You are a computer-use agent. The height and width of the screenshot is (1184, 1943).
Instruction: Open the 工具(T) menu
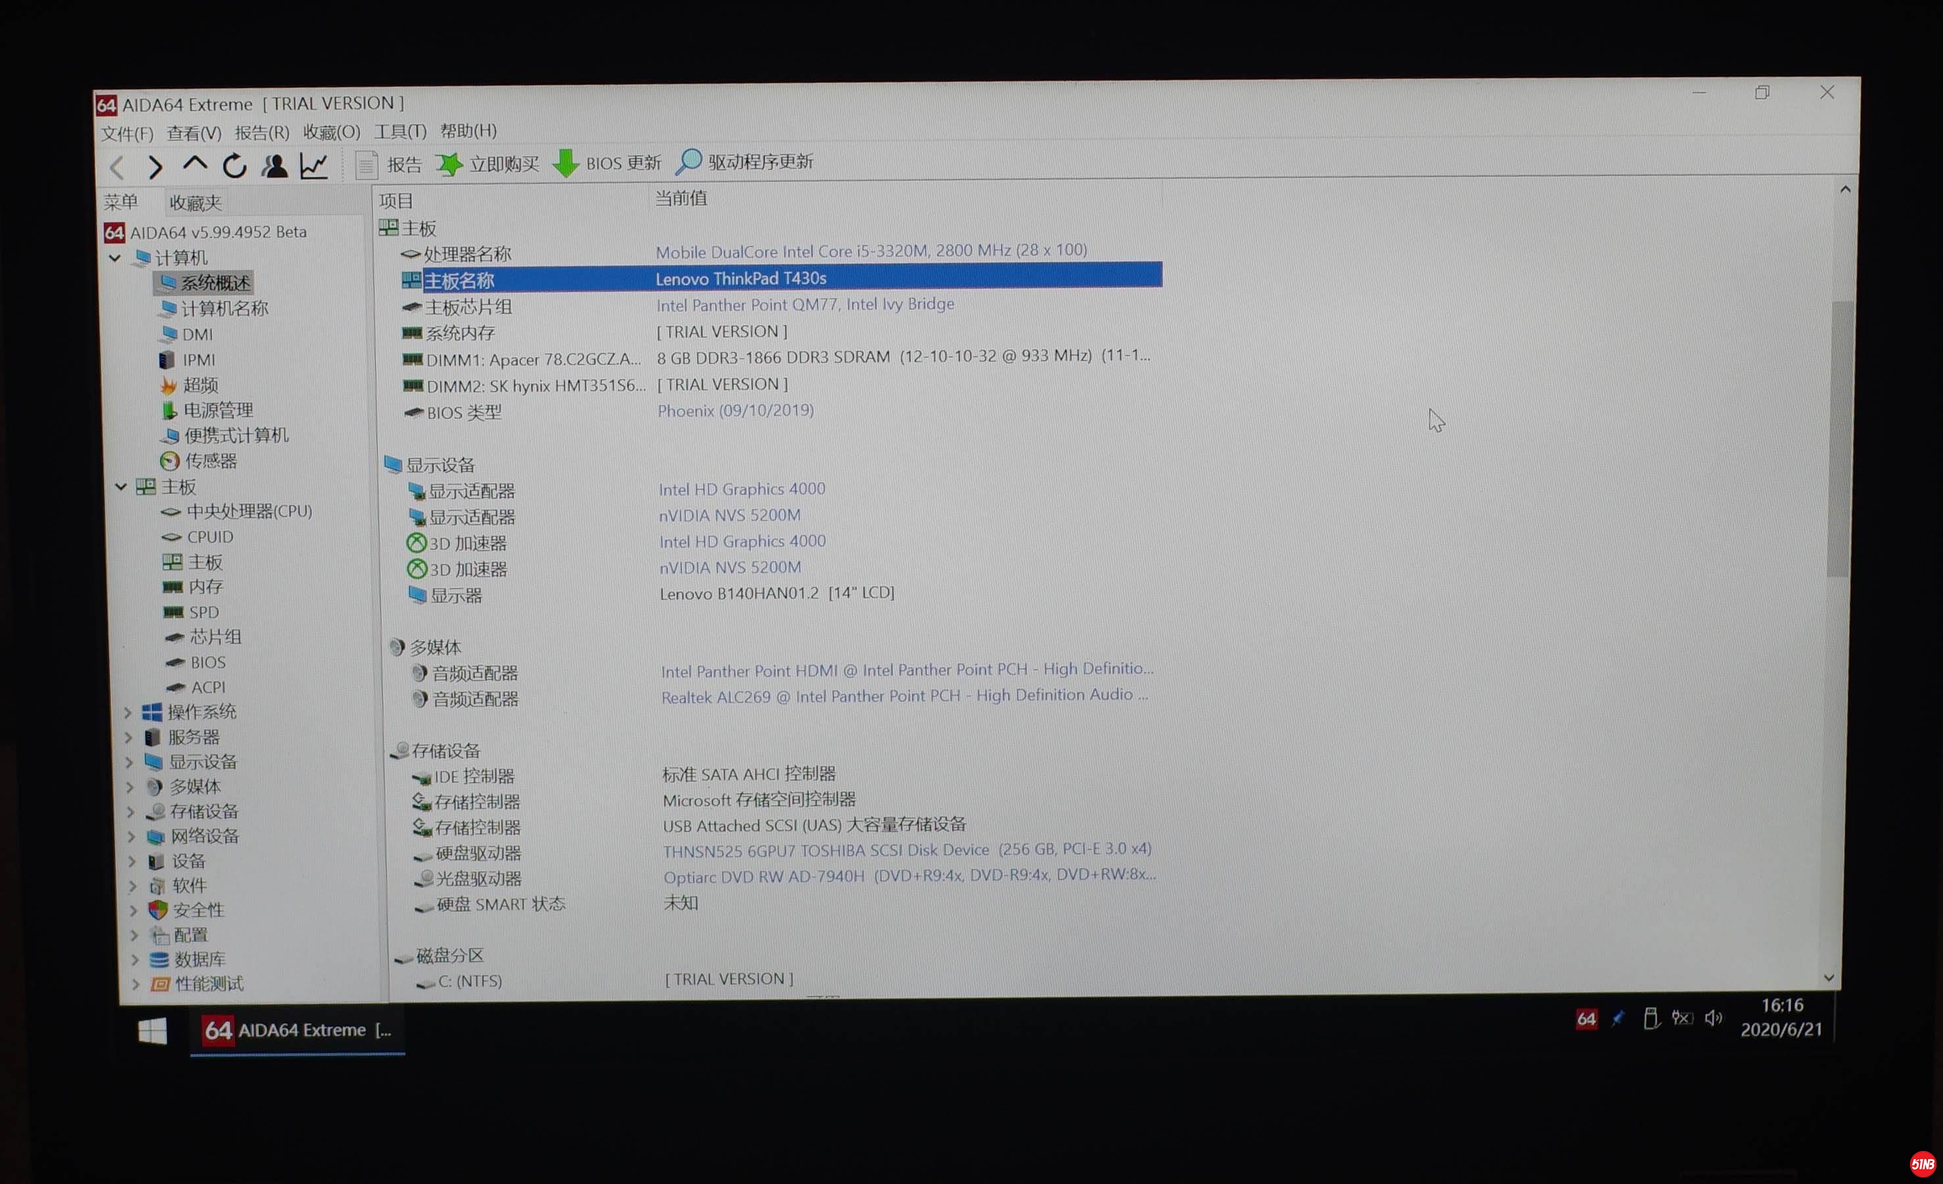pos(400,131)
